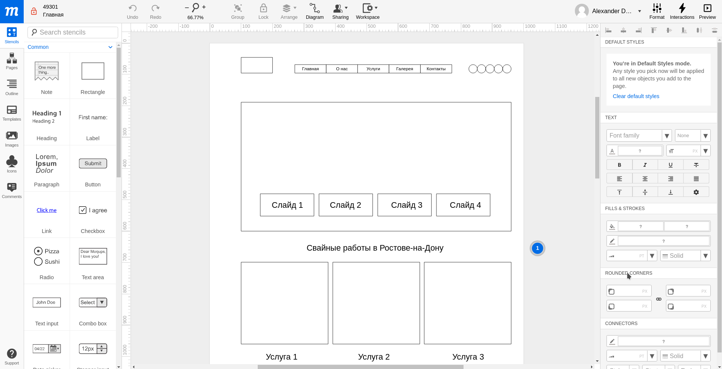This screenshot has width=722, height=369.
Task: Align objects left icon in Format panel
Action: [x=608, y=30]
